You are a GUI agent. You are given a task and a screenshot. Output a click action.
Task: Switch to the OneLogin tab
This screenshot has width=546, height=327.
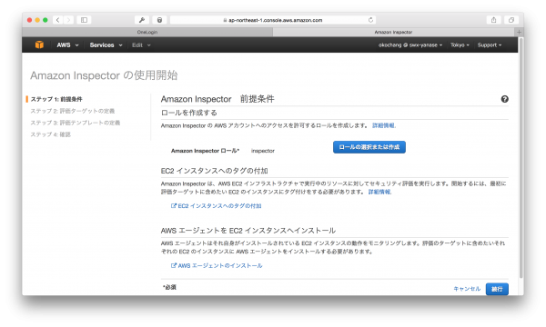(147, 32)
